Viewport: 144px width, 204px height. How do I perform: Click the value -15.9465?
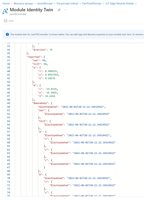point(51,92)
